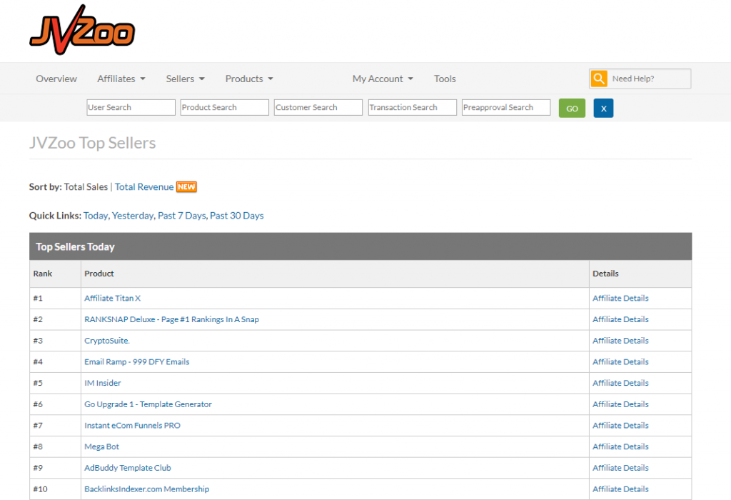Focus the User Search field
Viewport: 731px width, 500px height.
pyautogui.click(x=131, y=107)
